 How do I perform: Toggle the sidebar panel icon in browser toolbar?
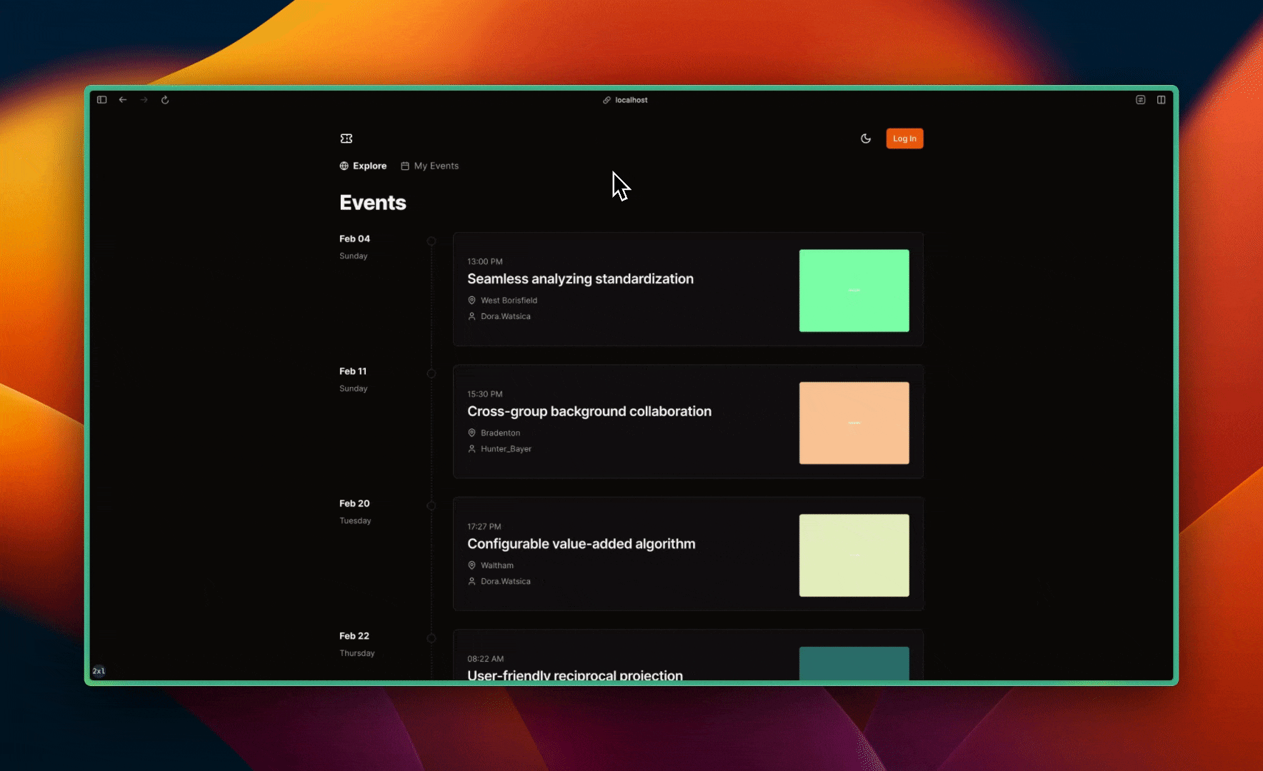102,100
